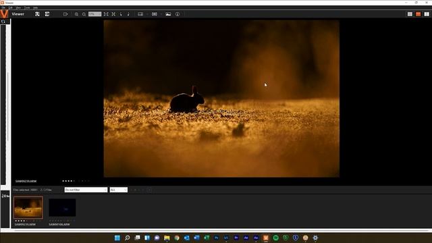The image size is (432, 243).
Task: Click the rabbit image preview
Action: point(221,99)
